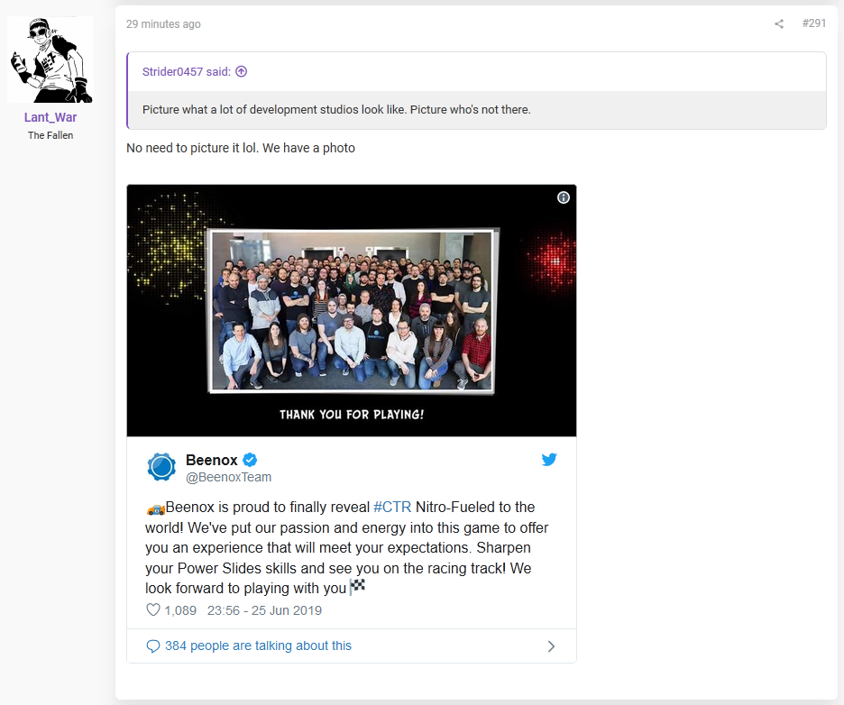Viewport: 844px width, 705px height.
Task: Open post number #291 permalink
Action: click(814, 23)
